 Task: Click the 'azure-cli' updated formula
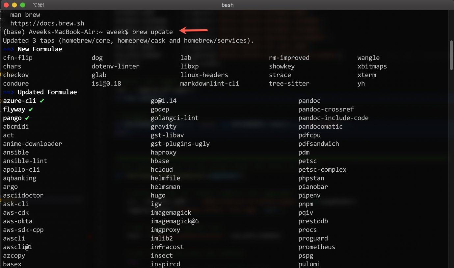pyautogui.click(x=19, y=101)
